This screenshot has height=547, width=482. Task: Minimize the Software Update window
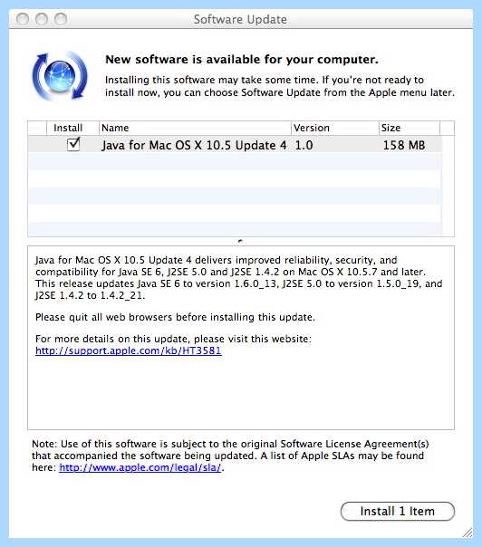point(42,19)
